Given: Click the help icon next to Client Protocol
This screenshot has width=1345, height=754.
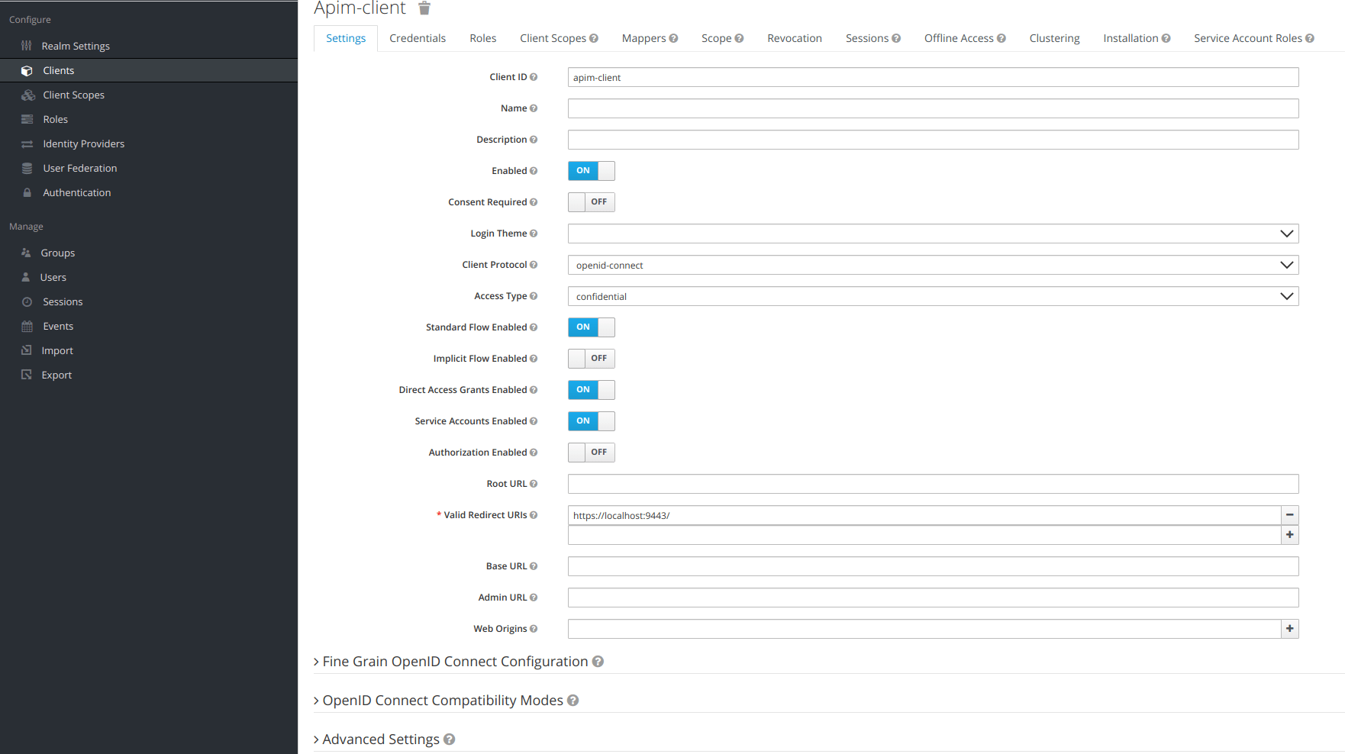Looking at the screenshot, I should 534,264.
